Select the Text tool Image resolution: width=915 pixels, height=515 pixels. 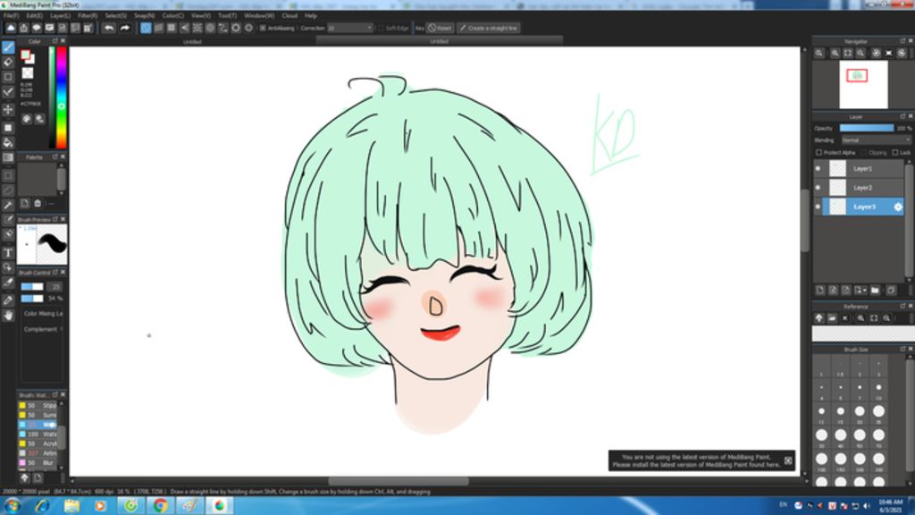click(8, 253)
